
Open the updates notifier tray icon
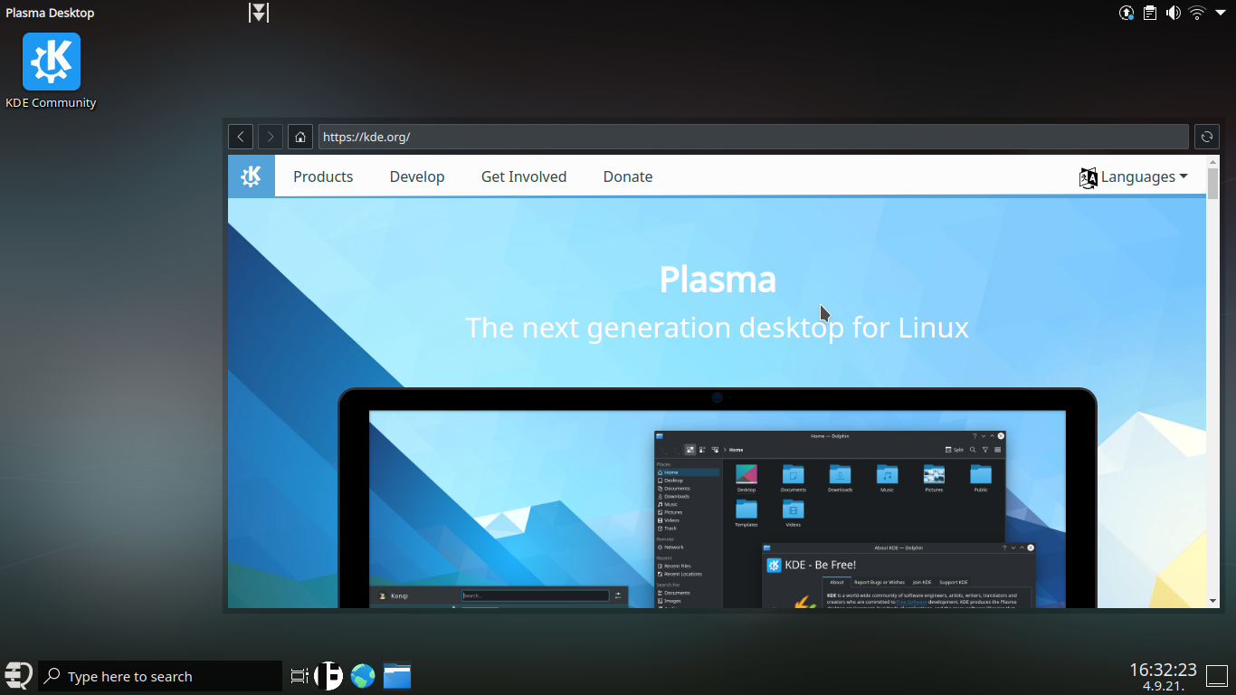pyautogui.click(x=1127, y=13)
